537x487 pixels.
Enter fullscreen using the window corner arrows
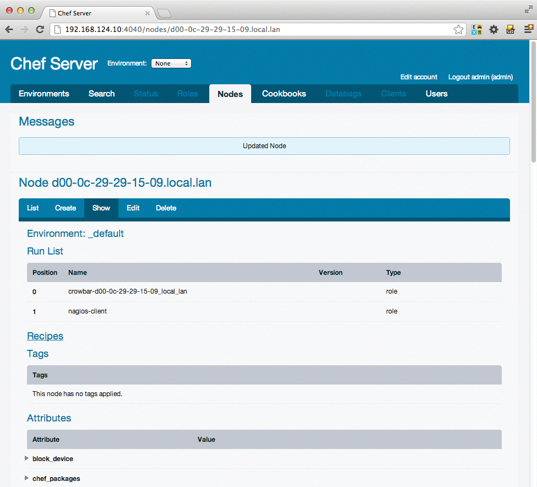528,9
